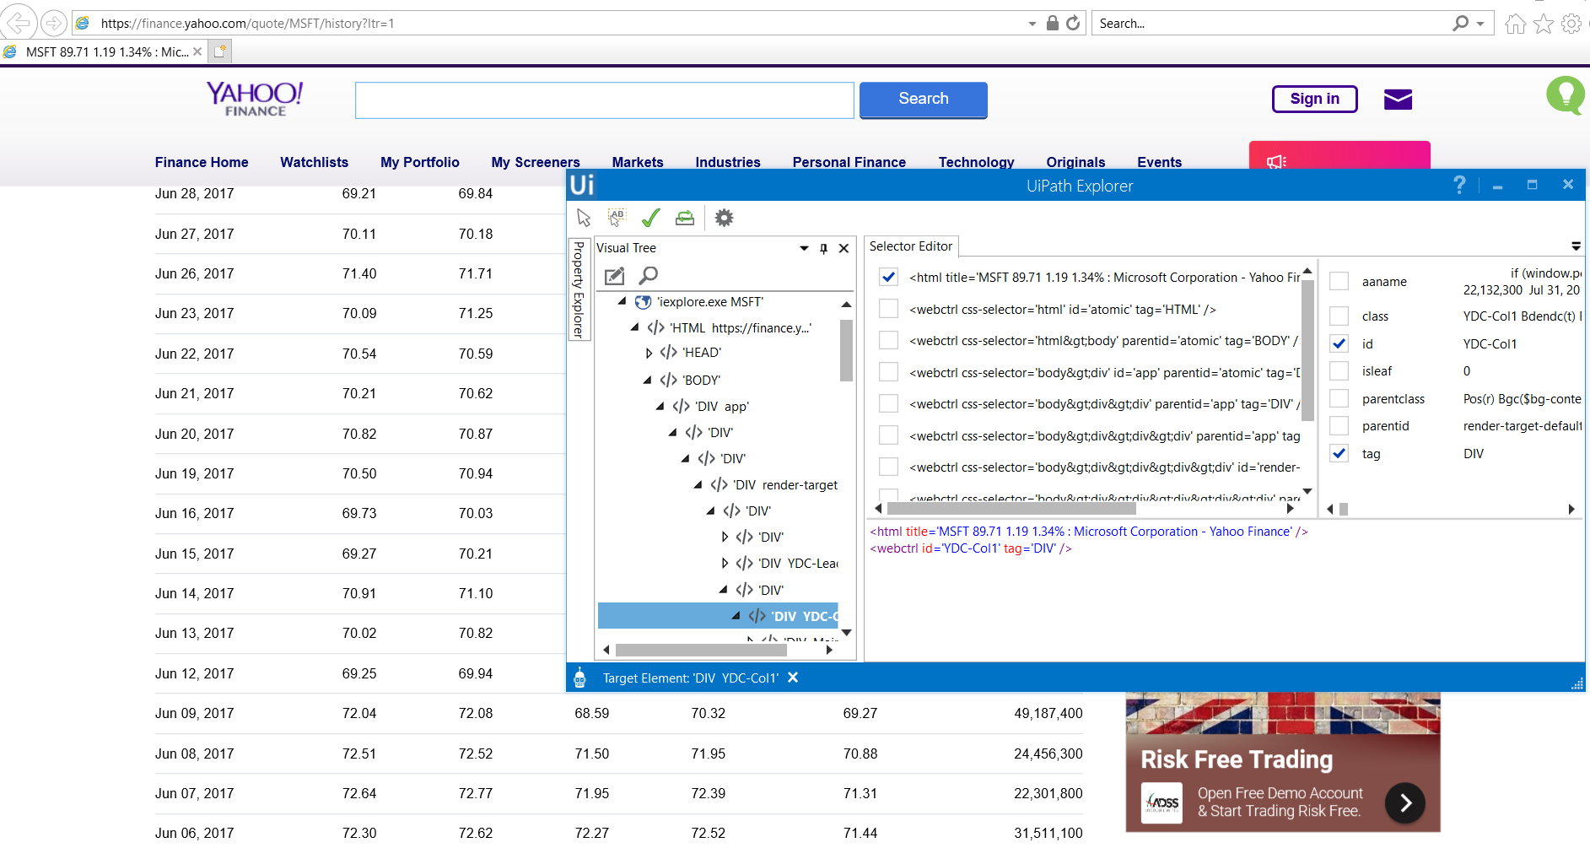
Task: Select the Indicate Element pointer tool
Action: point(583,217)
